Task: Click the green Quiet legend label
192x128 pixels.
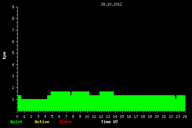Action: (16, 122)
